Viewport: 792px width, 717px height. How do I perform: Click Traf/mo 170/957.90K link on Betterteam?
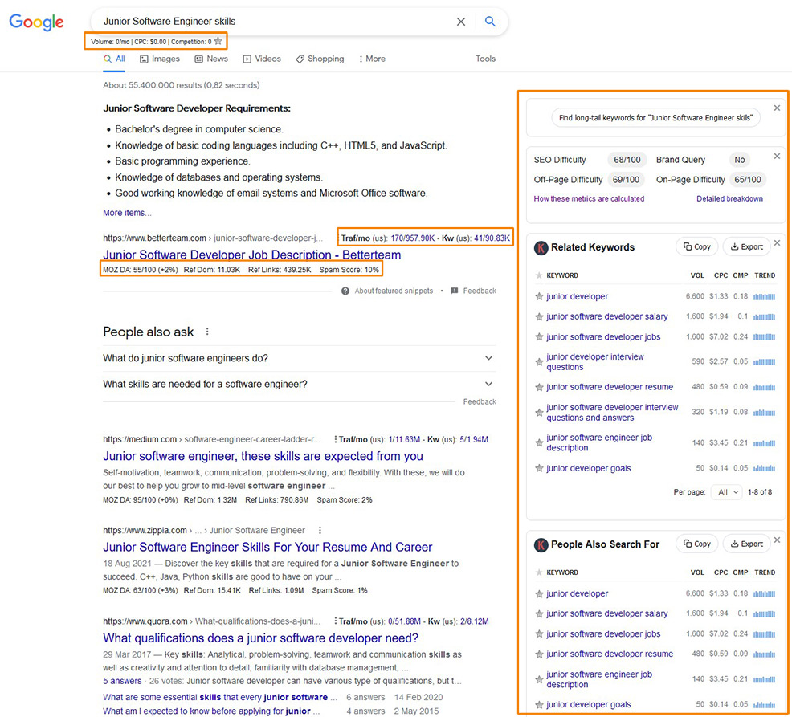(x=412, y=238)
